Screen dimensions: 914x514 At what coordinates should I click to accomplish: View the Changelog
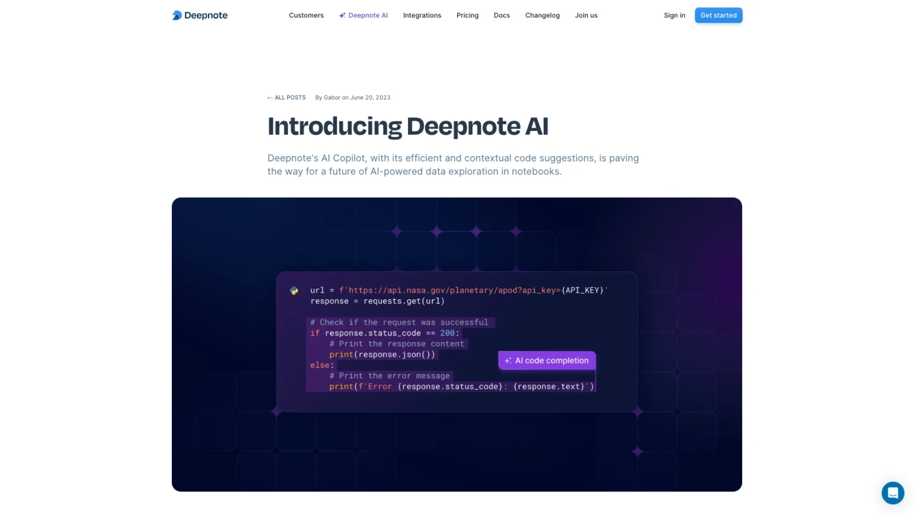542,15
